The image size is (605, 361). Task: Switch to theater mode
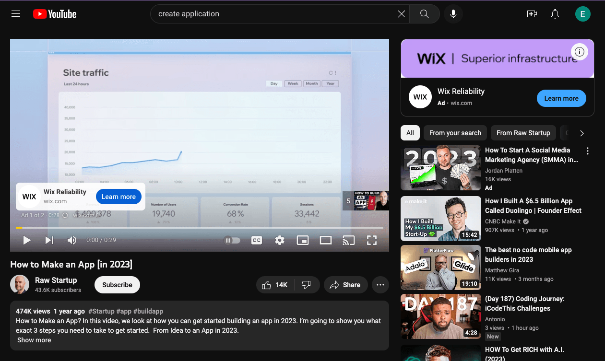(x=326, y=240)
